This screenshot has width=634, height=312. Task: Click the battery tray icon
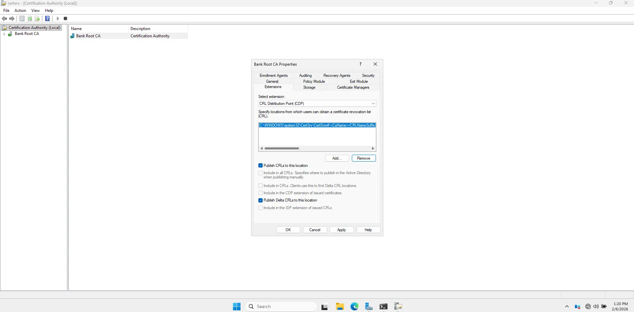click(x=604, y=306)
